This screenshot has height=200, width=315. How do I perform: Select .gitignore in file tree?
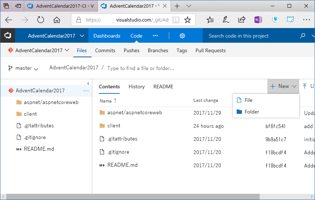[34, 137]
